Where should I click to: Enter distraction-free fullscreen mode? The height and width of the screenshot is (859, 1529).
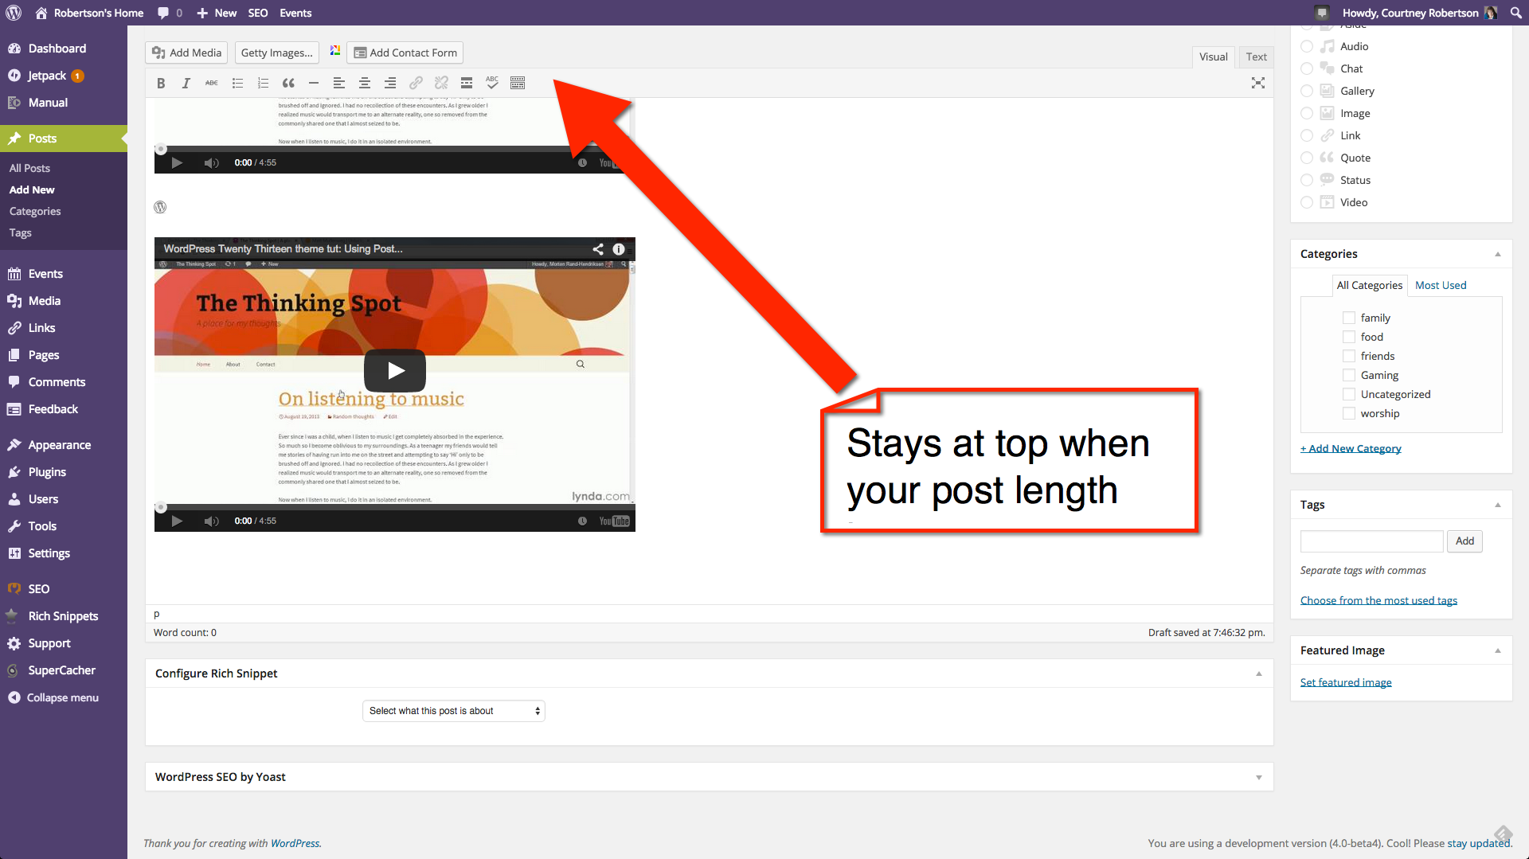[1258, 83]
